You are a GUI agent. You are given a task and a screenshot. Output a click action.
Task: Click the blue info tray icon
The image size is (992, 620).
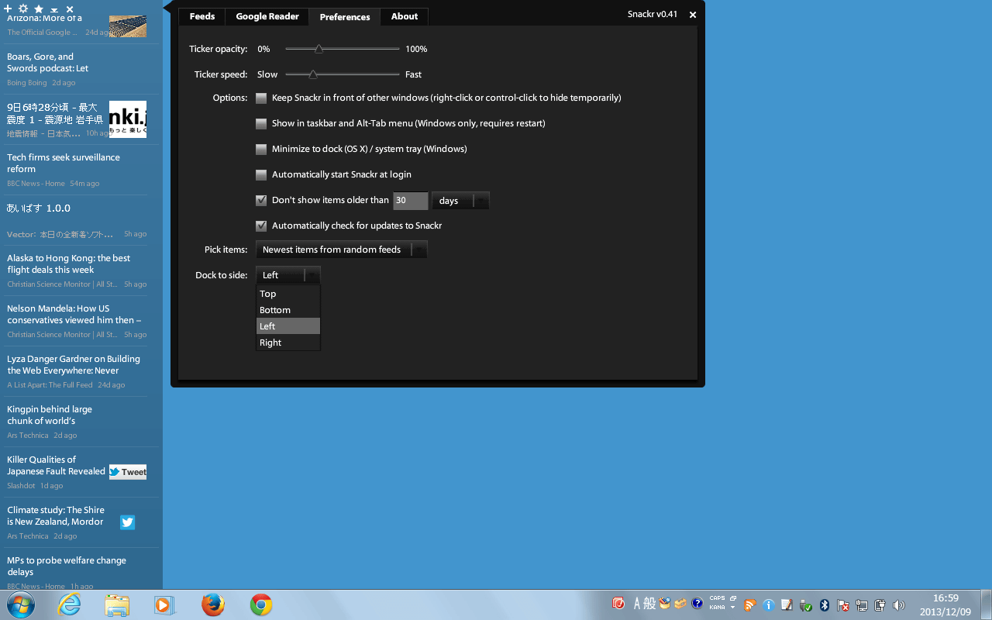pos(769,605)
